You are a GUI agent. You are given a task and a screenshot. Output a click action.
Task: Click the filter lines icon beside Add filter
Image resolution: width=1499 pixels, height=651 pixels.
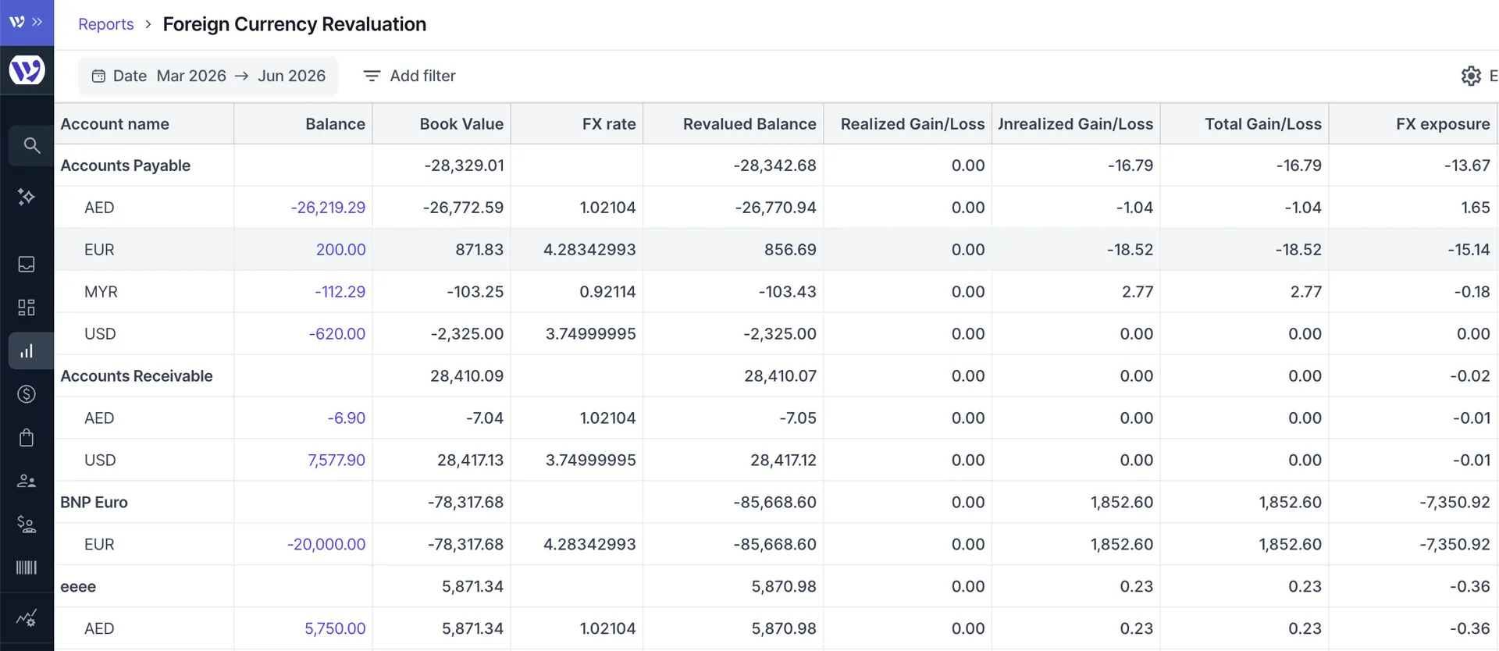(x=372, y=76)
